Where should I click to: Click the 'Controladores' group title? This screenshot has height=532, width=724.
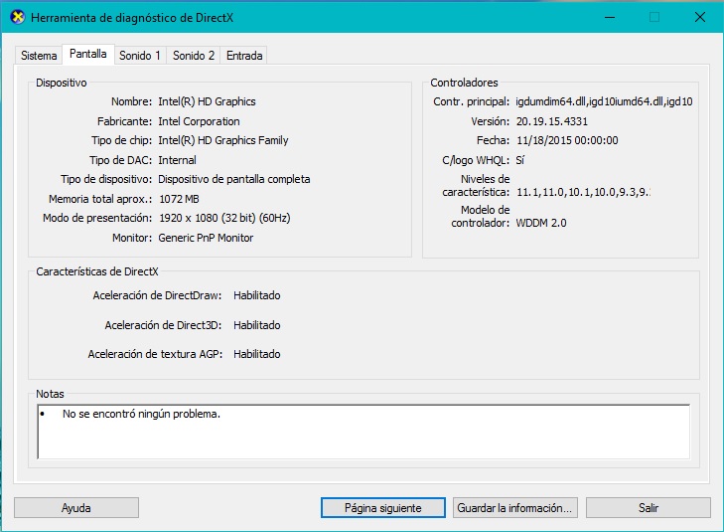click(464, 83)
